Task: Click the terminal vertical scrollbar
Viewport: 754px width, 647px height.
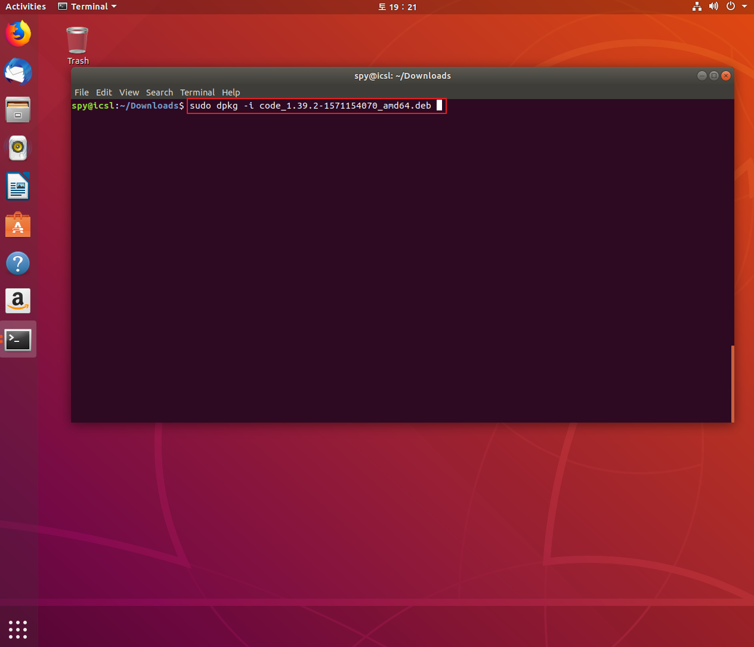Action: pyautogui.click(x=732, y=384)
